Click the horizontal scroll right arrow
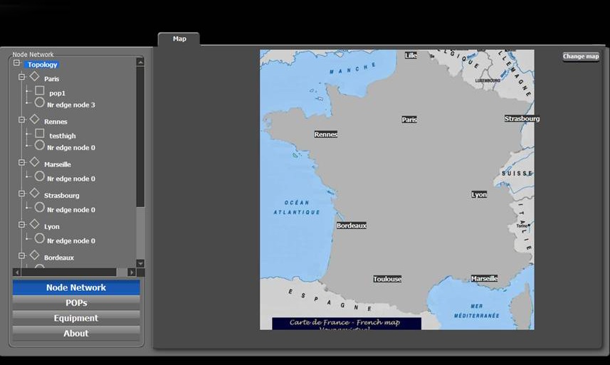 (x=132, y=272)
